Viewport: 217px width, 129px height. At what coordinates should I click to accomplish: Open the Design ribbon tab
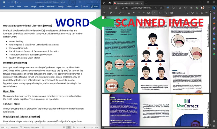click(x=34, y=6)
